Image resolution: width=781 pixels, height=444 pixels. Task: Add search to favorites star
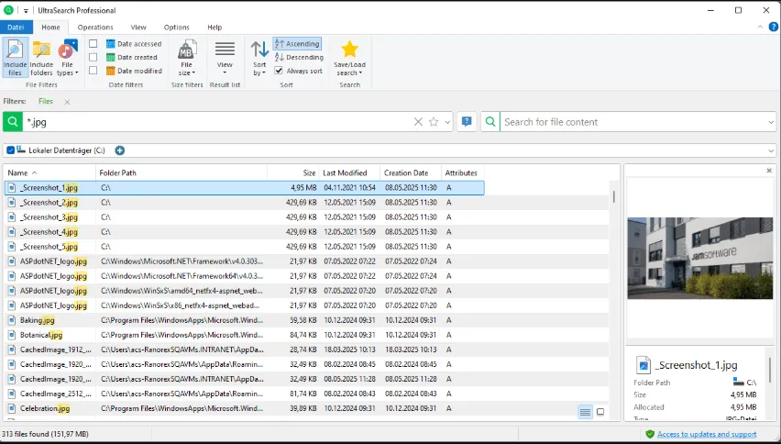[x=434, y=122]
